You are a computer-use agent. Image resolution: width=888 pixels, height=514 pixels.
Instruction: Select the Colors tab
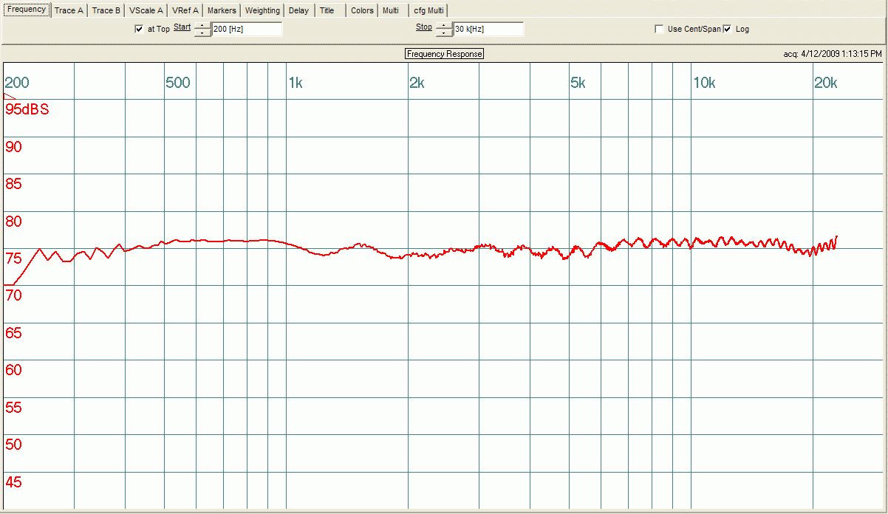point(362,10)
